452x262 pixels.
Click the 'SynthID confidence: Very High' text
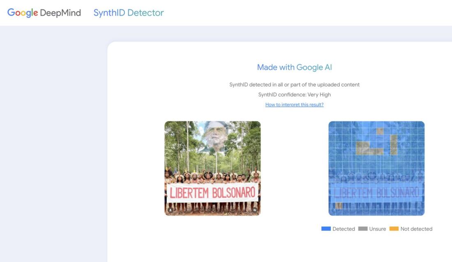294,95
